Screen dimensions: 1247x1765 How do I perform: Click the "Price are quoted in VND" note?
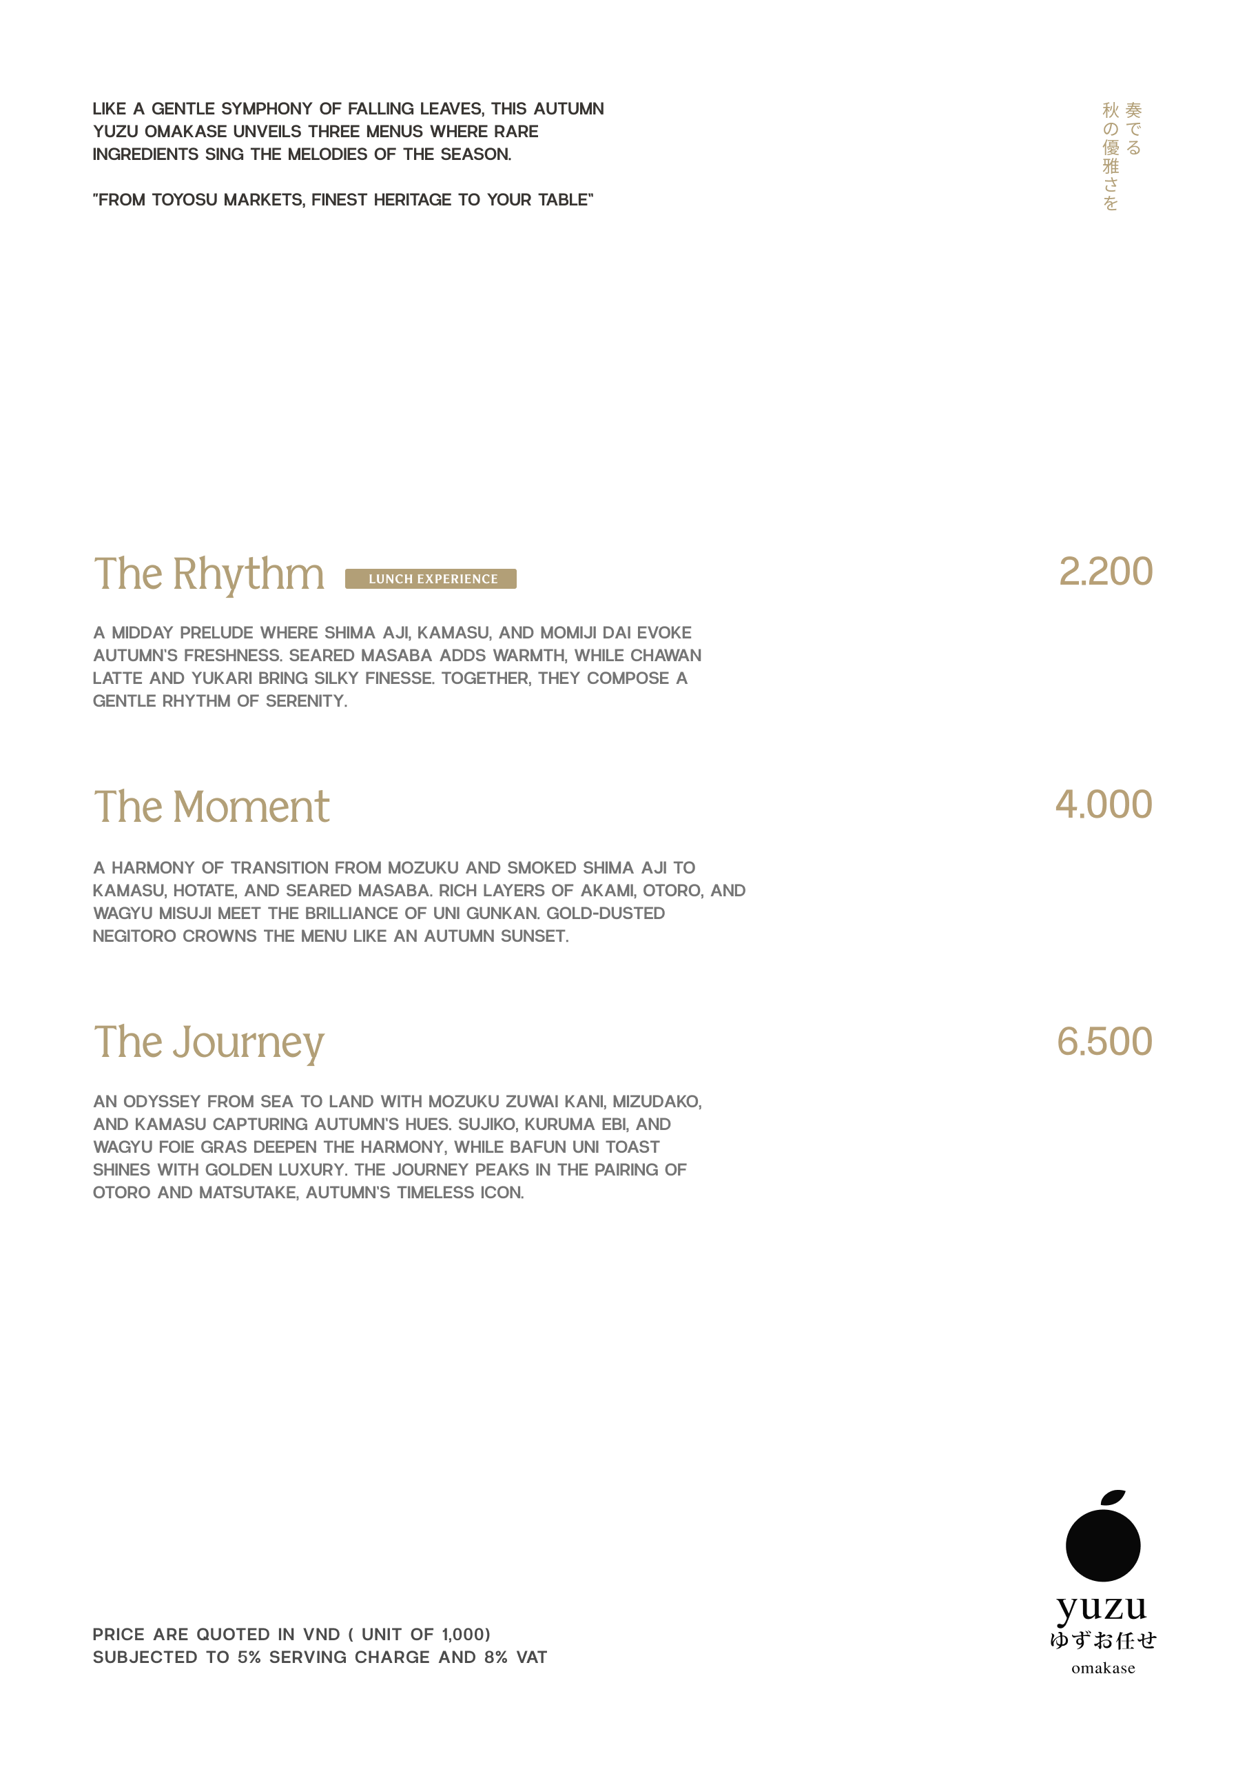pos(291,1634)
